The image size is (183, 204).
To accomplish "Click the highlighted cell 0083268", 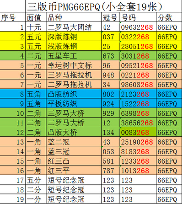I will (x=138, y=132).
